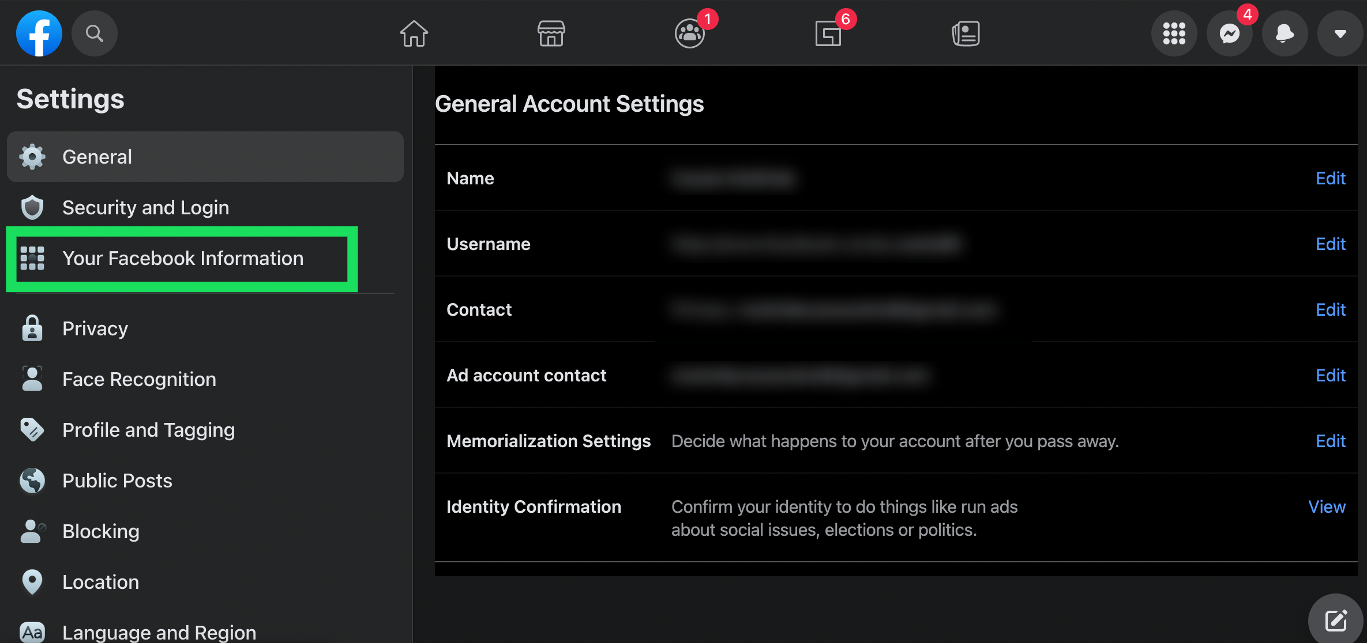This screenshot has width=1367, height=643.
Task: Go to the Home feed icon
Action: [x=414, y=33]
